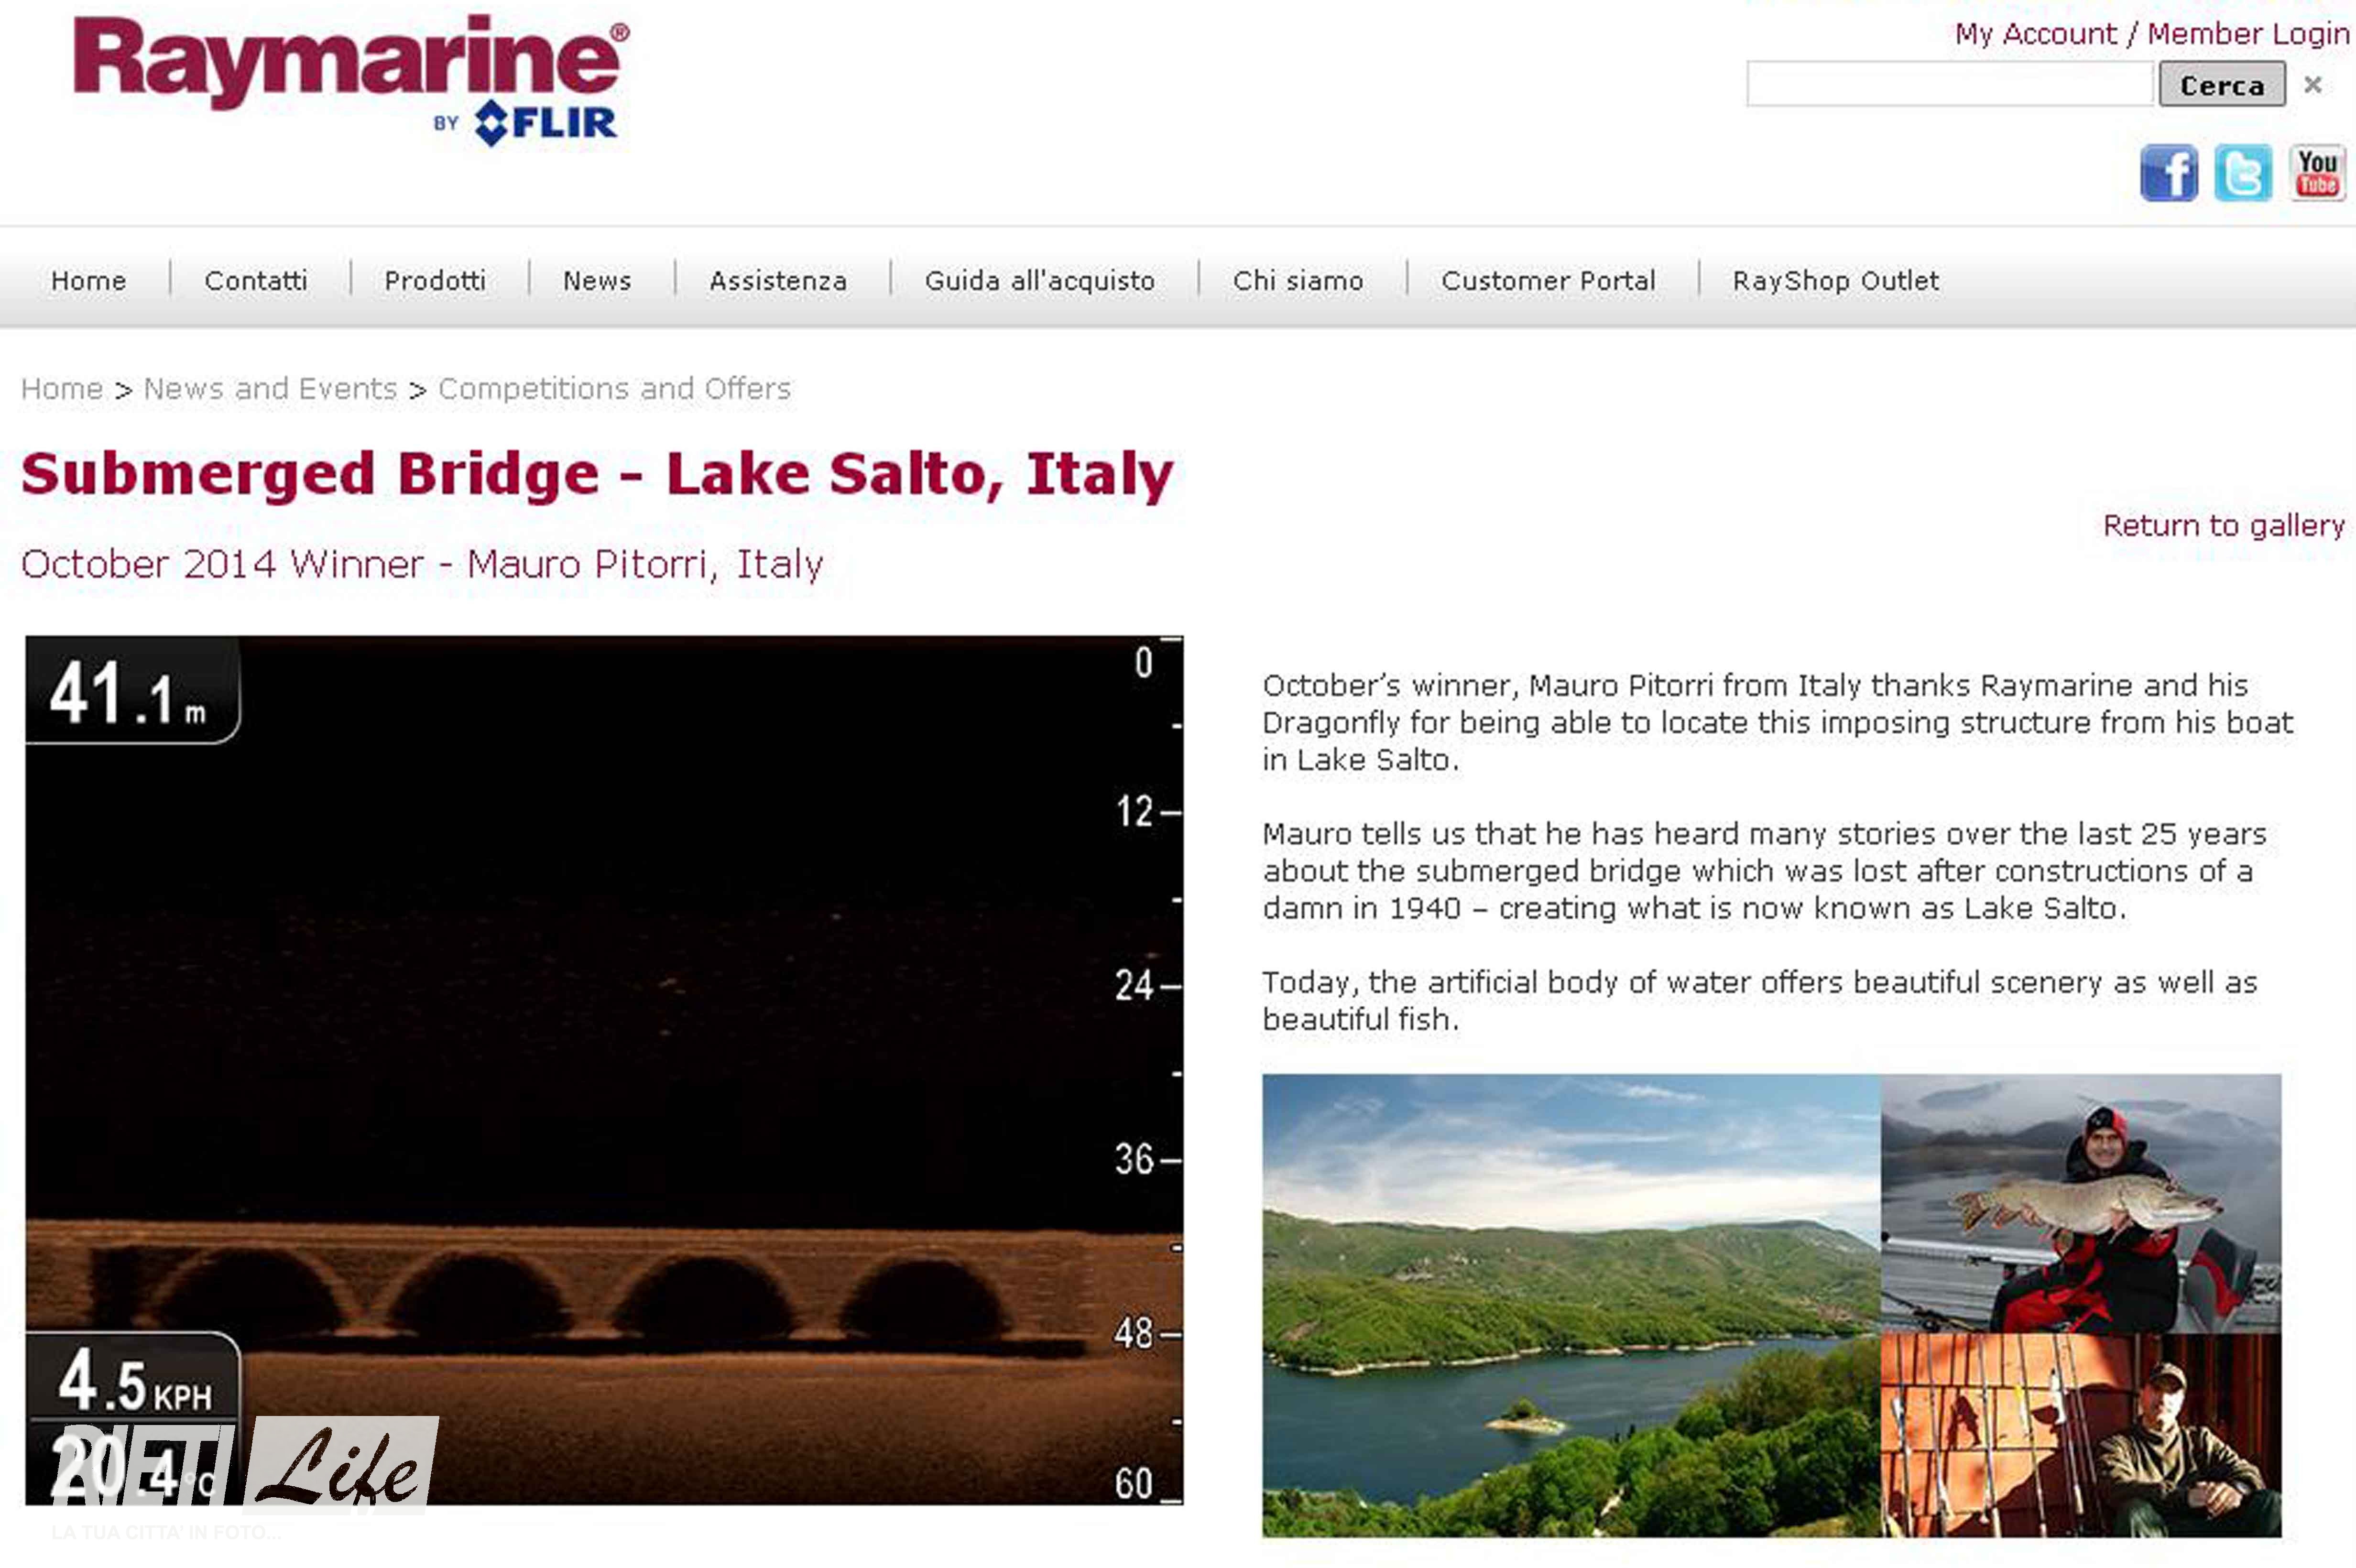Open the Twitter social icon

2243,173
